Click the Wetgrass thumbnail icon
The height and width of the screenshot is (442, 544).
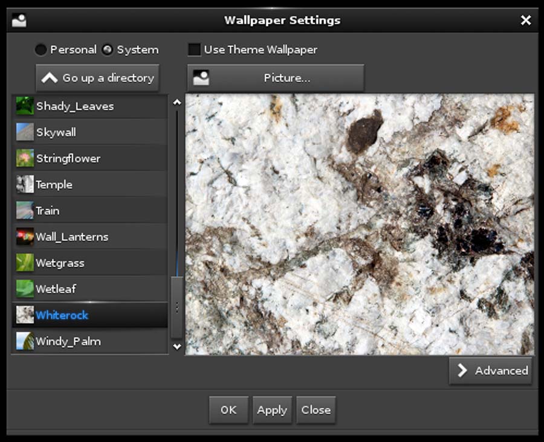point(25,263)
